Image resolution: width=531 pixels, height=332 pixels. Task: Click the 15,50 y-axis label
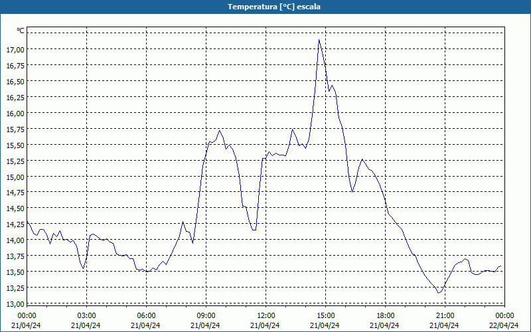coord(15,145)
